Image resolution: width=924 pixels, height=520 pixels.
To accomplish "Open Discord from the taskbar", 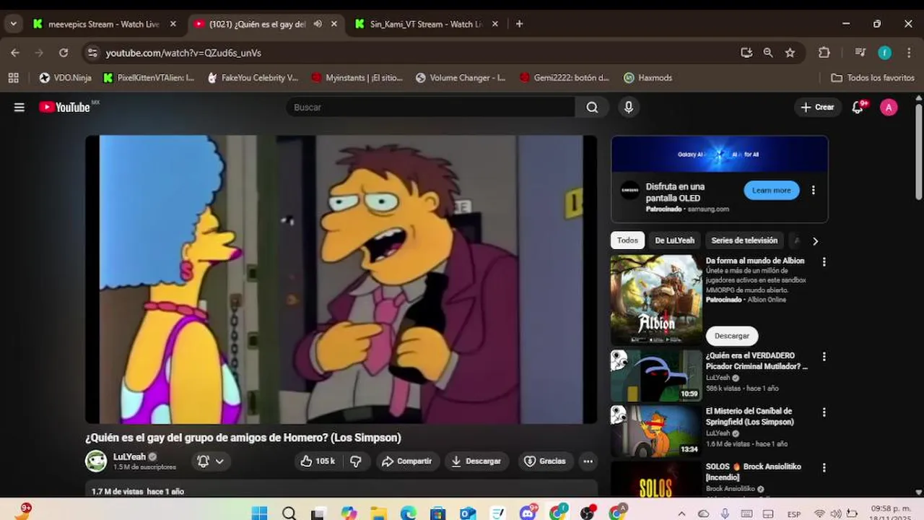I will coord(528,513).
